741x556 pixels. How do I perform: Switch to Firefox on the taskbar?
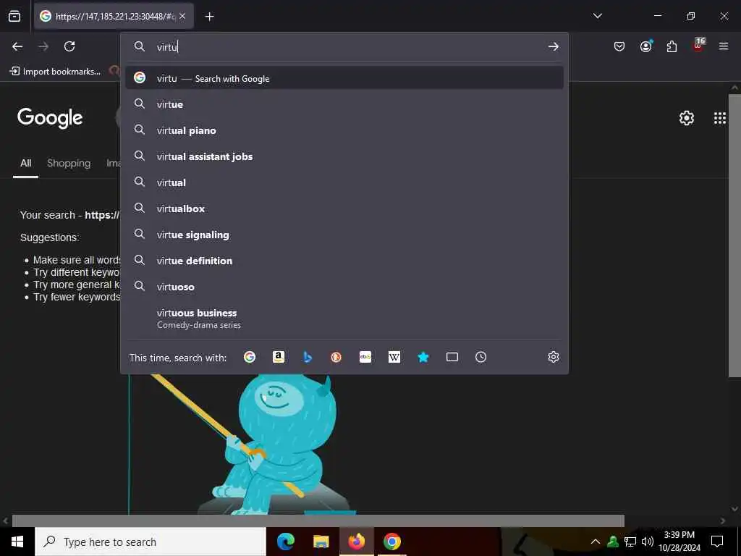(x=356, y=542)
